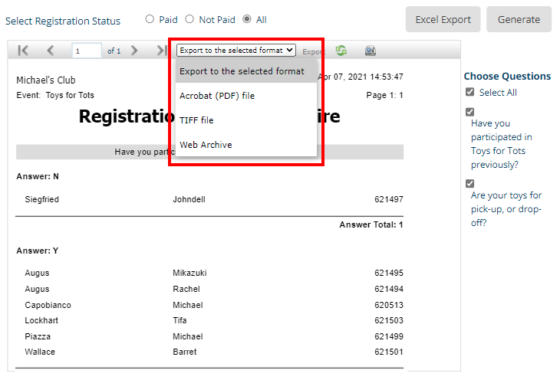Click the print report icon

coord(371,51)
